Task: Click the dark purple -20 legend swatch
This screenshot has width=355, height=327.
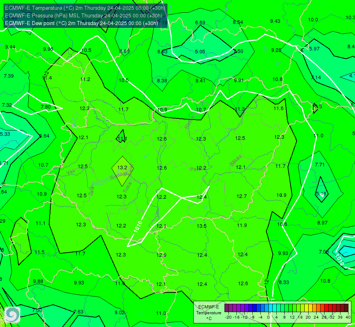Action: [x=226, y=308]
